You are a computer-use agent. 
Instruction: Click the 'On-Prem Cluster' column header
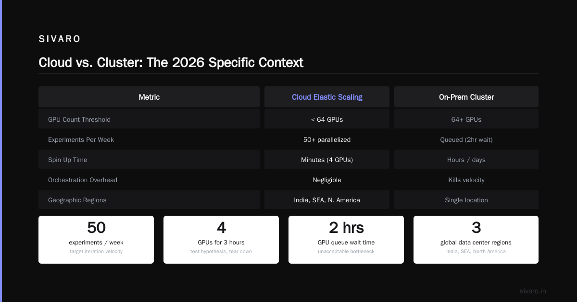coord(466,97)
